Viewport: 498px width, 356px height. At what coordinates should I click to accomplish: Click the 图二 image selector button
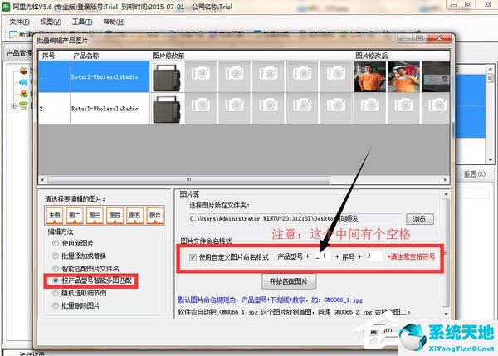pos(75,216)
